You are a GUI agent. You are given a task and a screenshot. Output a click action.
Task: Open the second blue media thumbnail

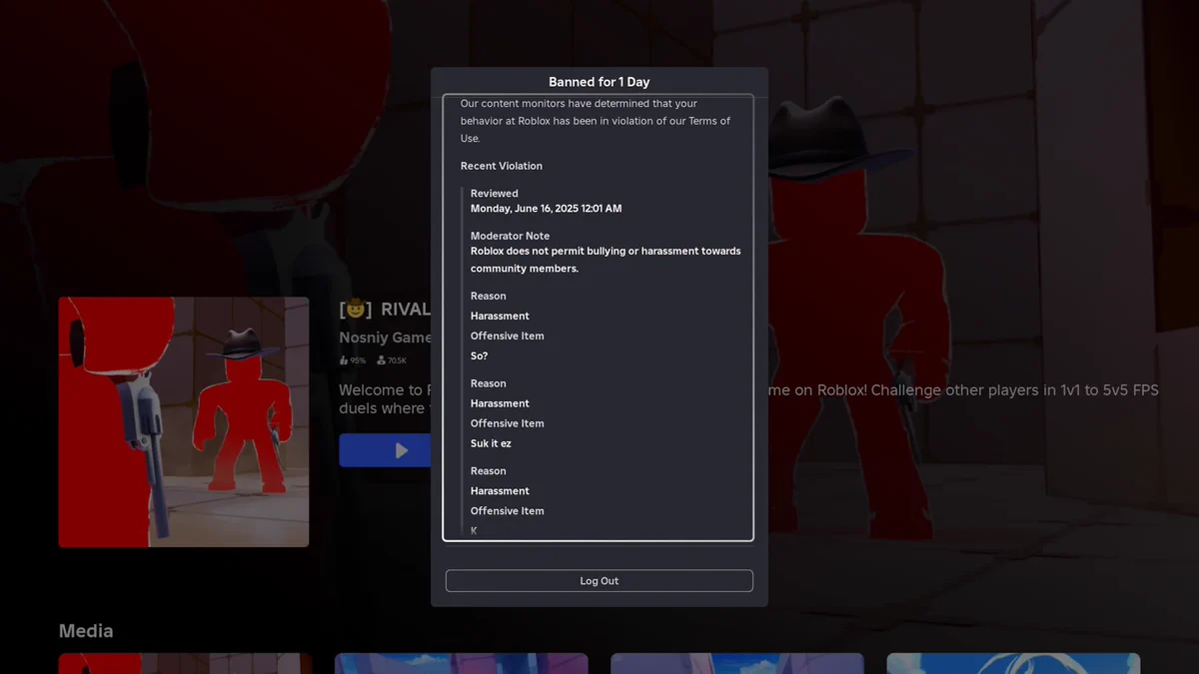tap(461, 663)
